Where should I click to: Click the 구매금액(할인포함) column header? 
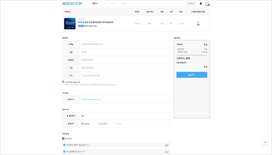(198, 12)
